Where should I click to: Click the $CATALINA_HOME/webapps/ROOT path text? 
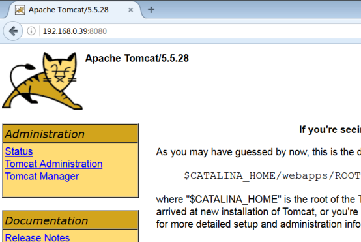272,176
